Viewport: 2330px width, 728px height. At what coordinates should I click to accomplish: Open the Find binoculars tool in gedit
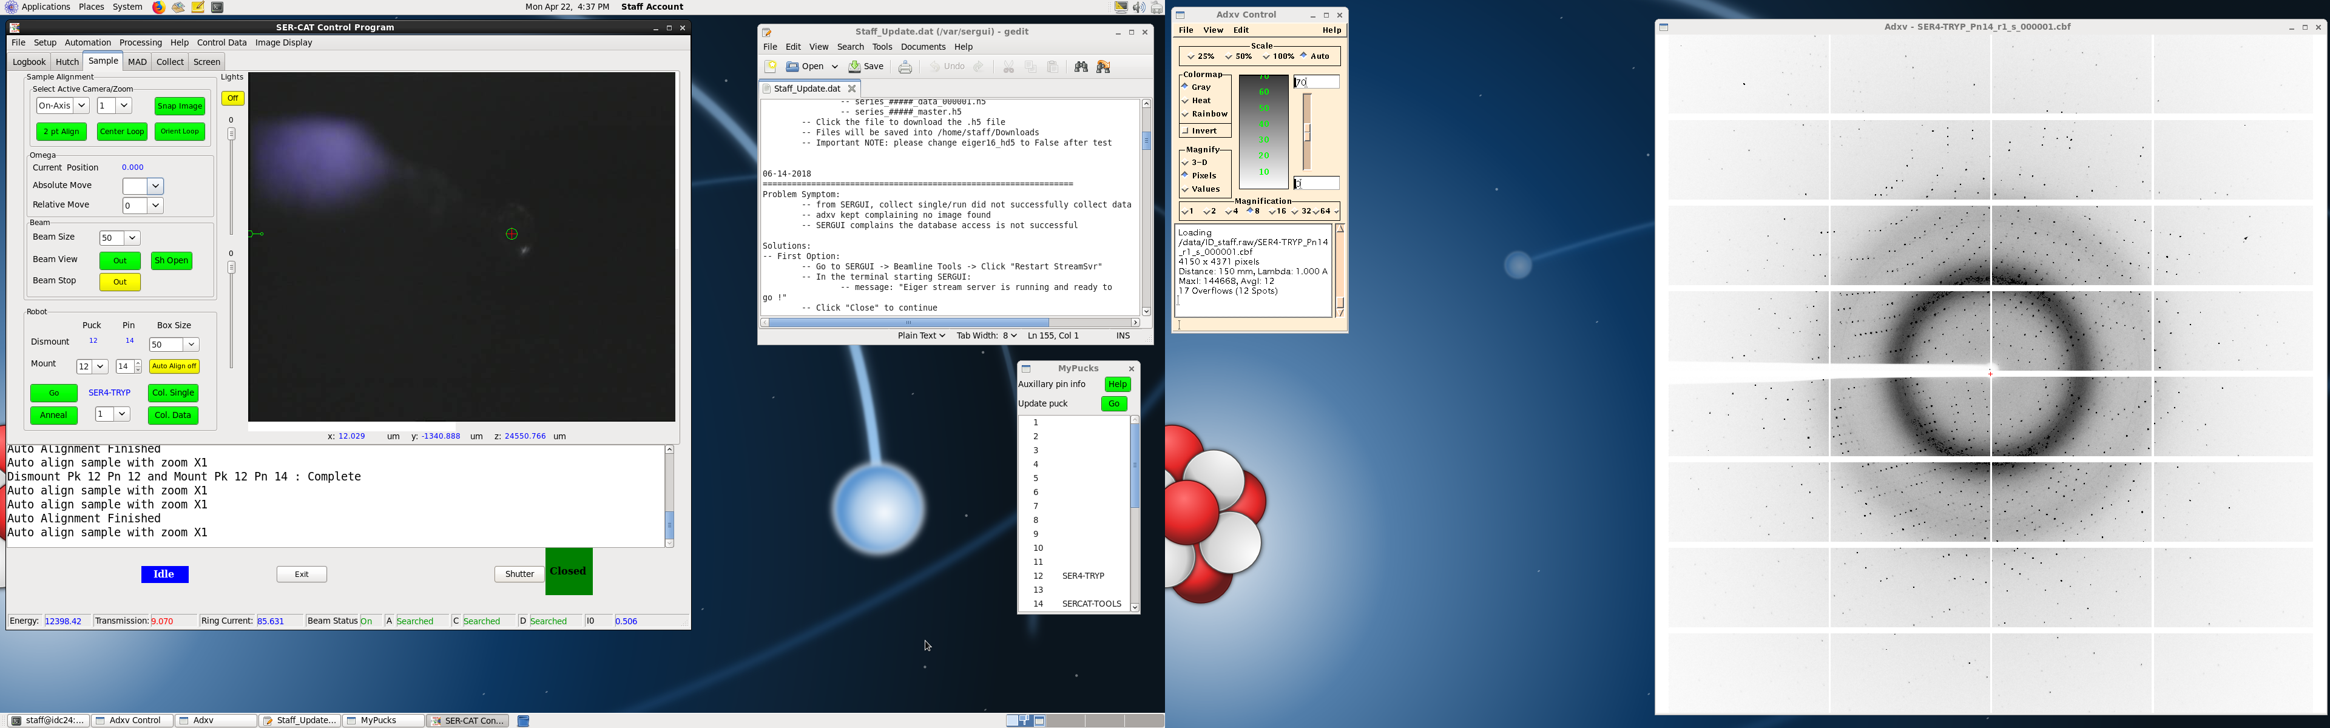tap(1081, 67)
